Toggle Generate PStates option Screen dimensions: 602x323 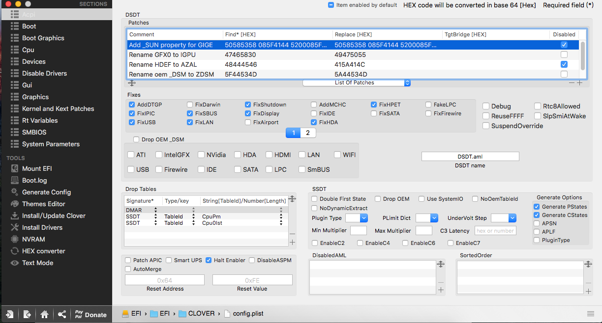coord(537,207)
